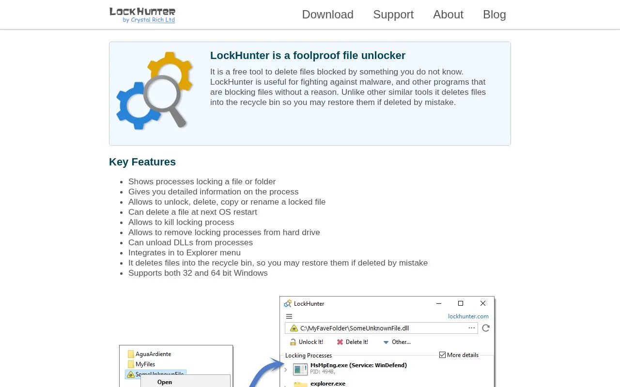Click the LockHunter app icon in window title bar
The height and width of the screenshot is (387, 620).
(x=288, y=304)
